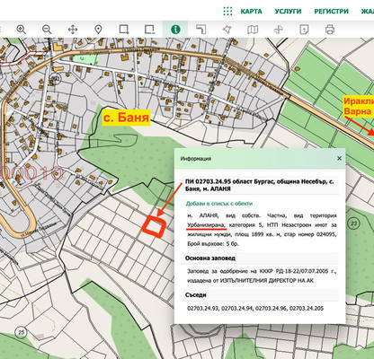Close the Информация popup panel

339,158
